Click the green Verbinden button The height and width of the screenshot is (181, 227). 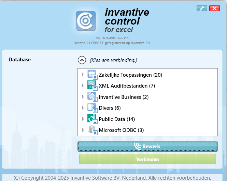[147, 159]
